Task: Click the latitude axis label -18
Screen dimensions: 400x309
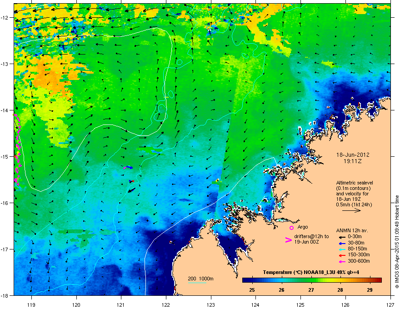Action: pos(5,295)
